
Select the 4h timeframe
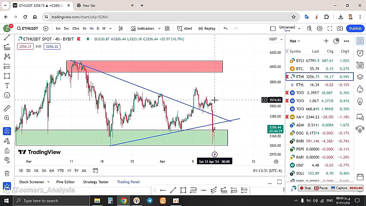tap(91, 28)
